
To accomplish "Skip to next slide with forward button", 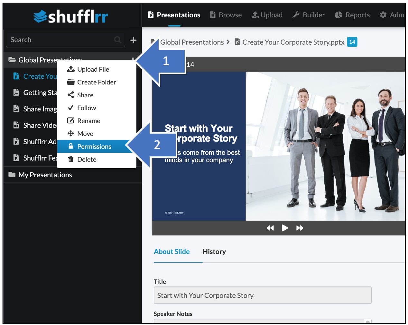I will tap(300, 228).
